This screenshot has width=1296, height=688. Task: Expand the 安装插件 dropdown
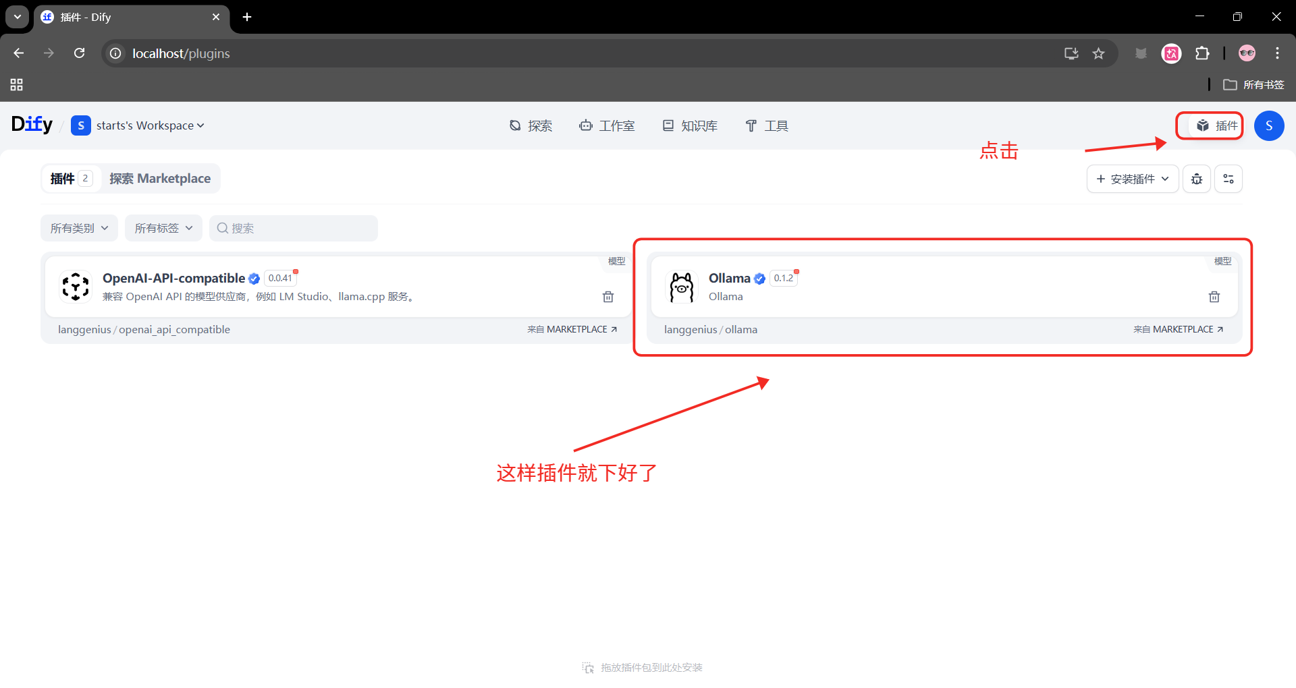pos(1133,179)
